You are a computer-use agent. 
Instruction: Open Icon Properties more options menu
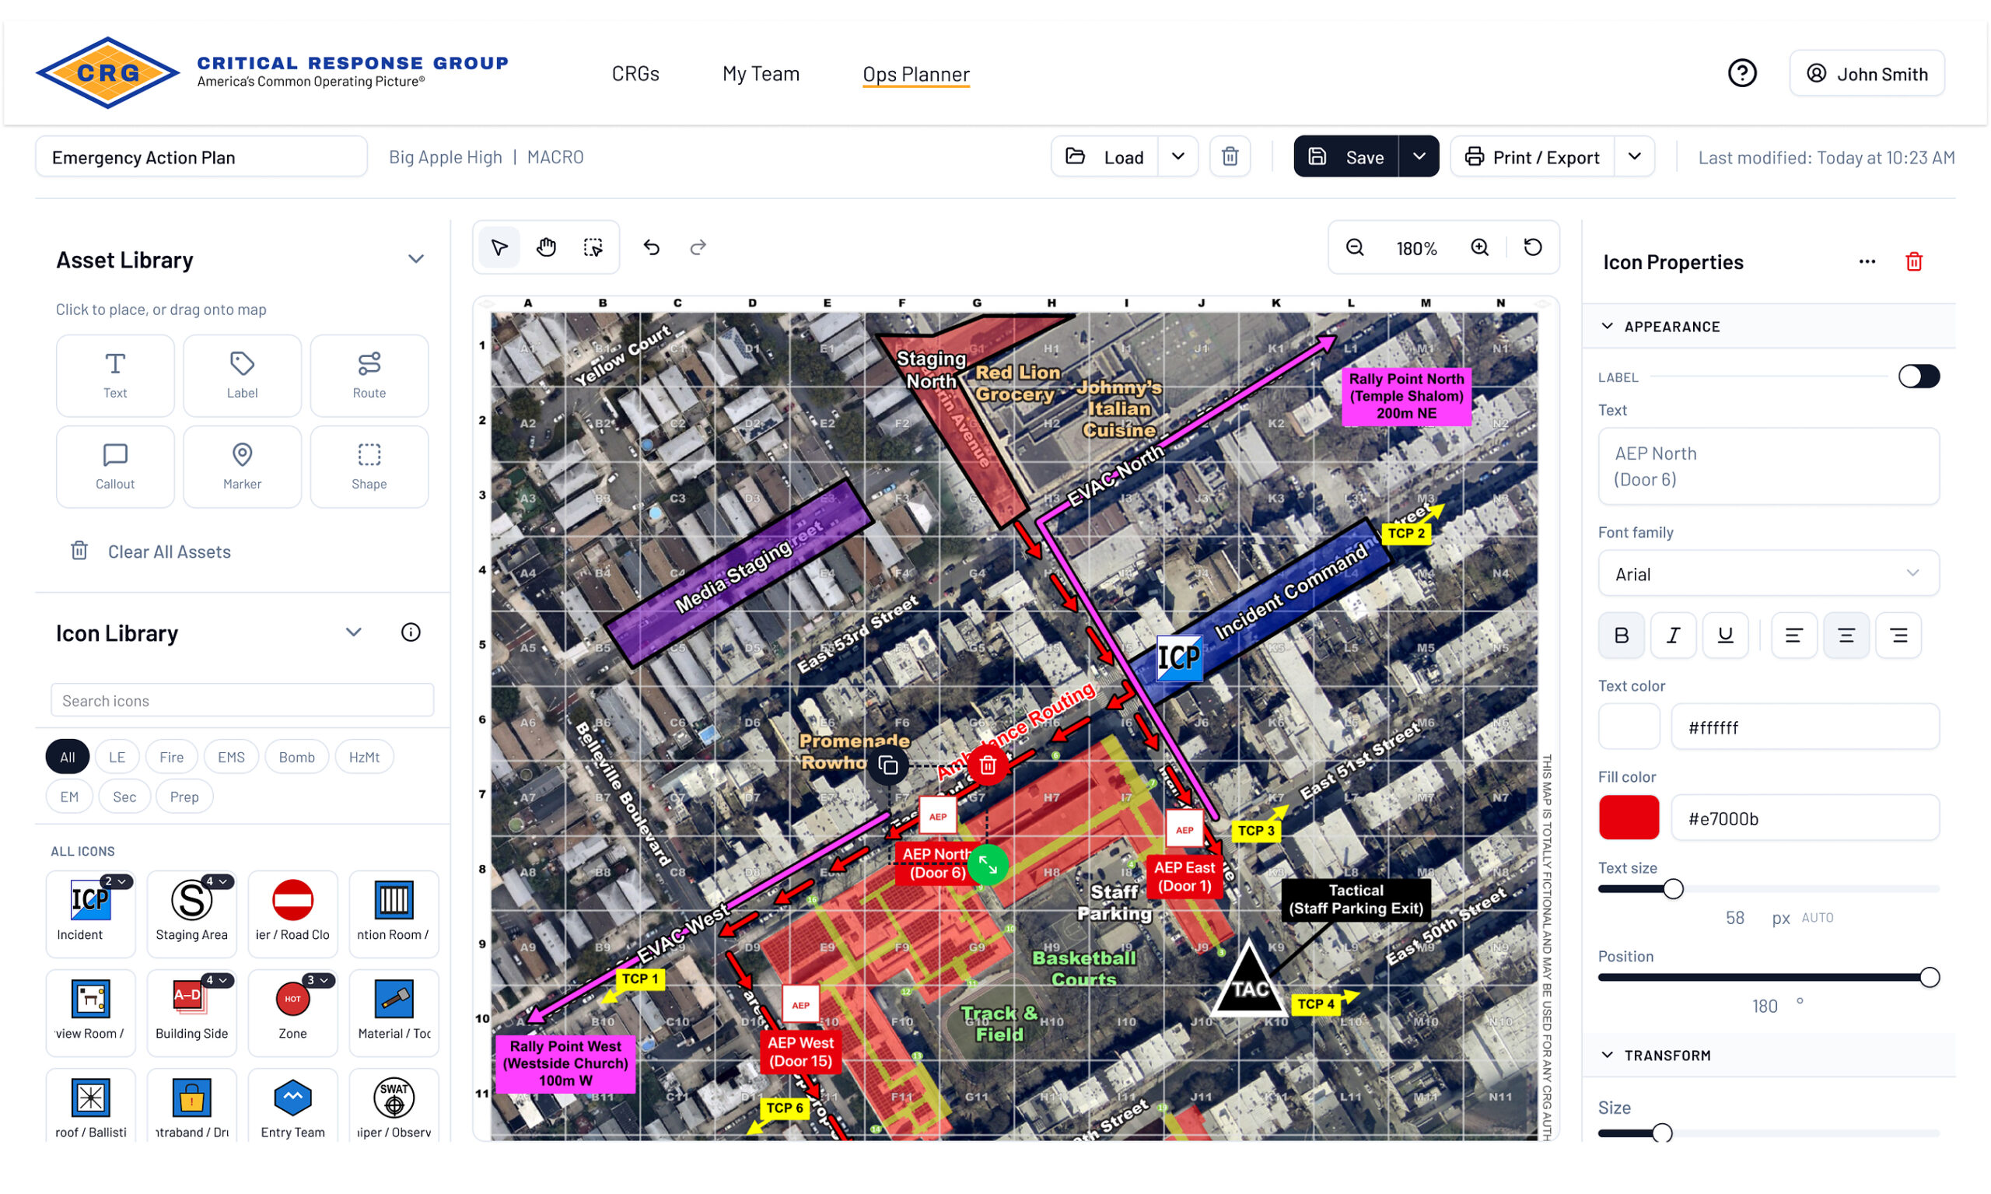tap(1867, 262)
